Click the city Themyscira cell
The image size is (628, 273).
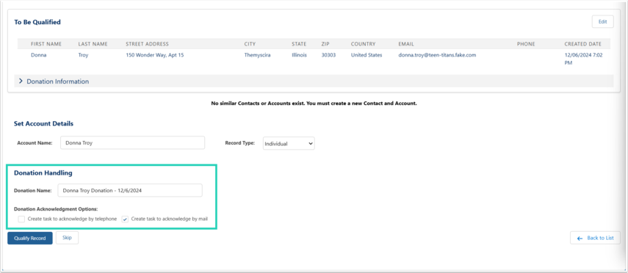[257, 55]
